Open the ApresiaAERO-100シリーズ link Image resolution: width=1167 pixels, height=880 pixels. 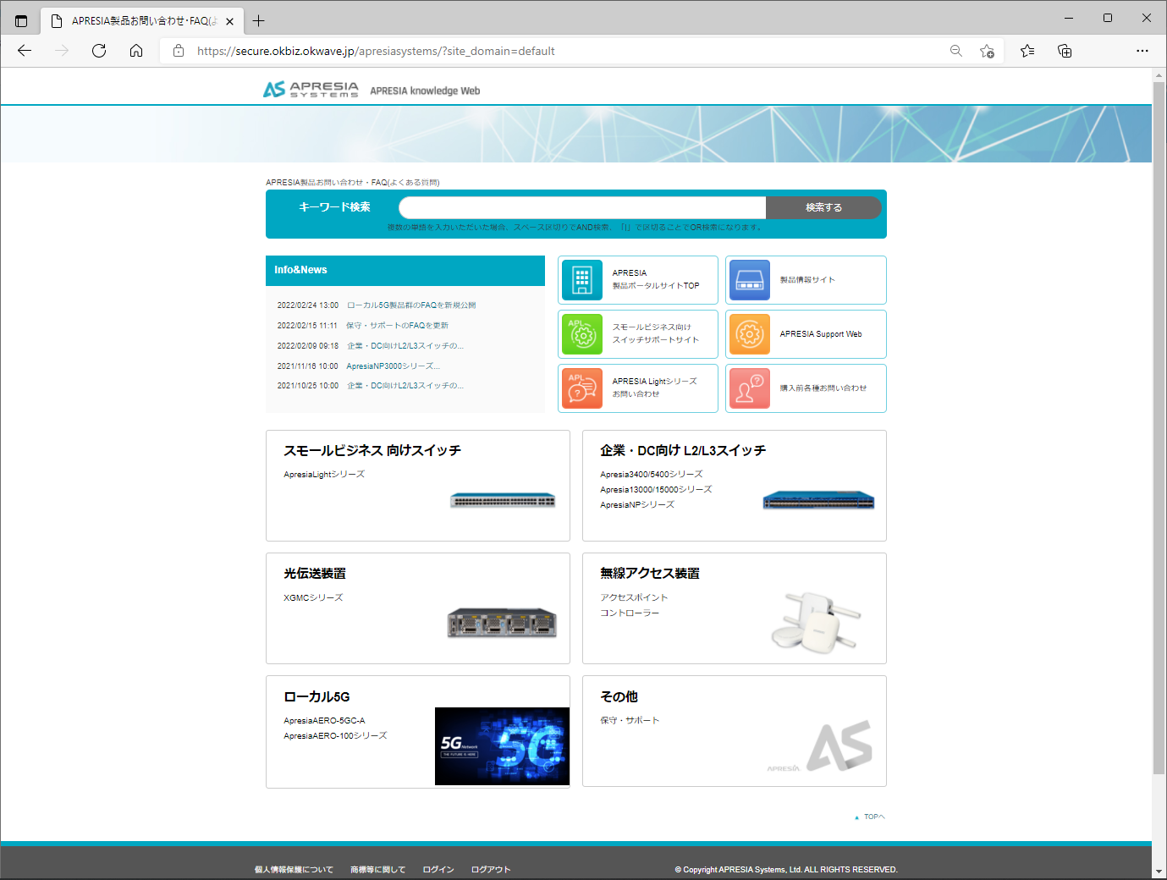point(335,736)
